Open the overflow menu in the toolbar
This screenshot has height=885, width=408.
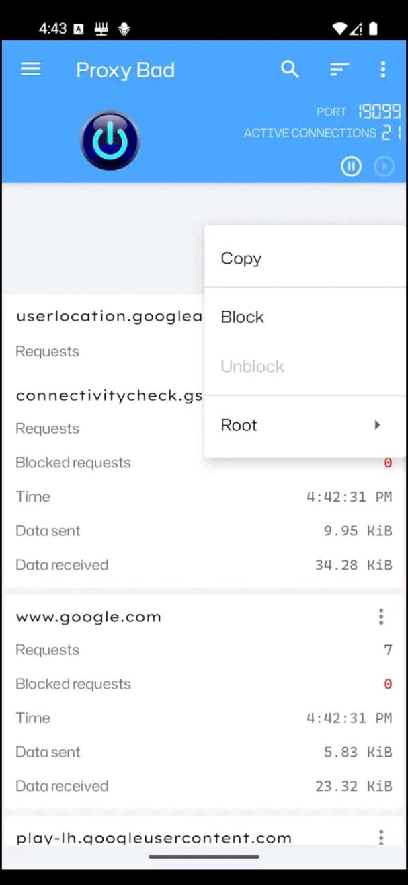click(x=382, y=69)
